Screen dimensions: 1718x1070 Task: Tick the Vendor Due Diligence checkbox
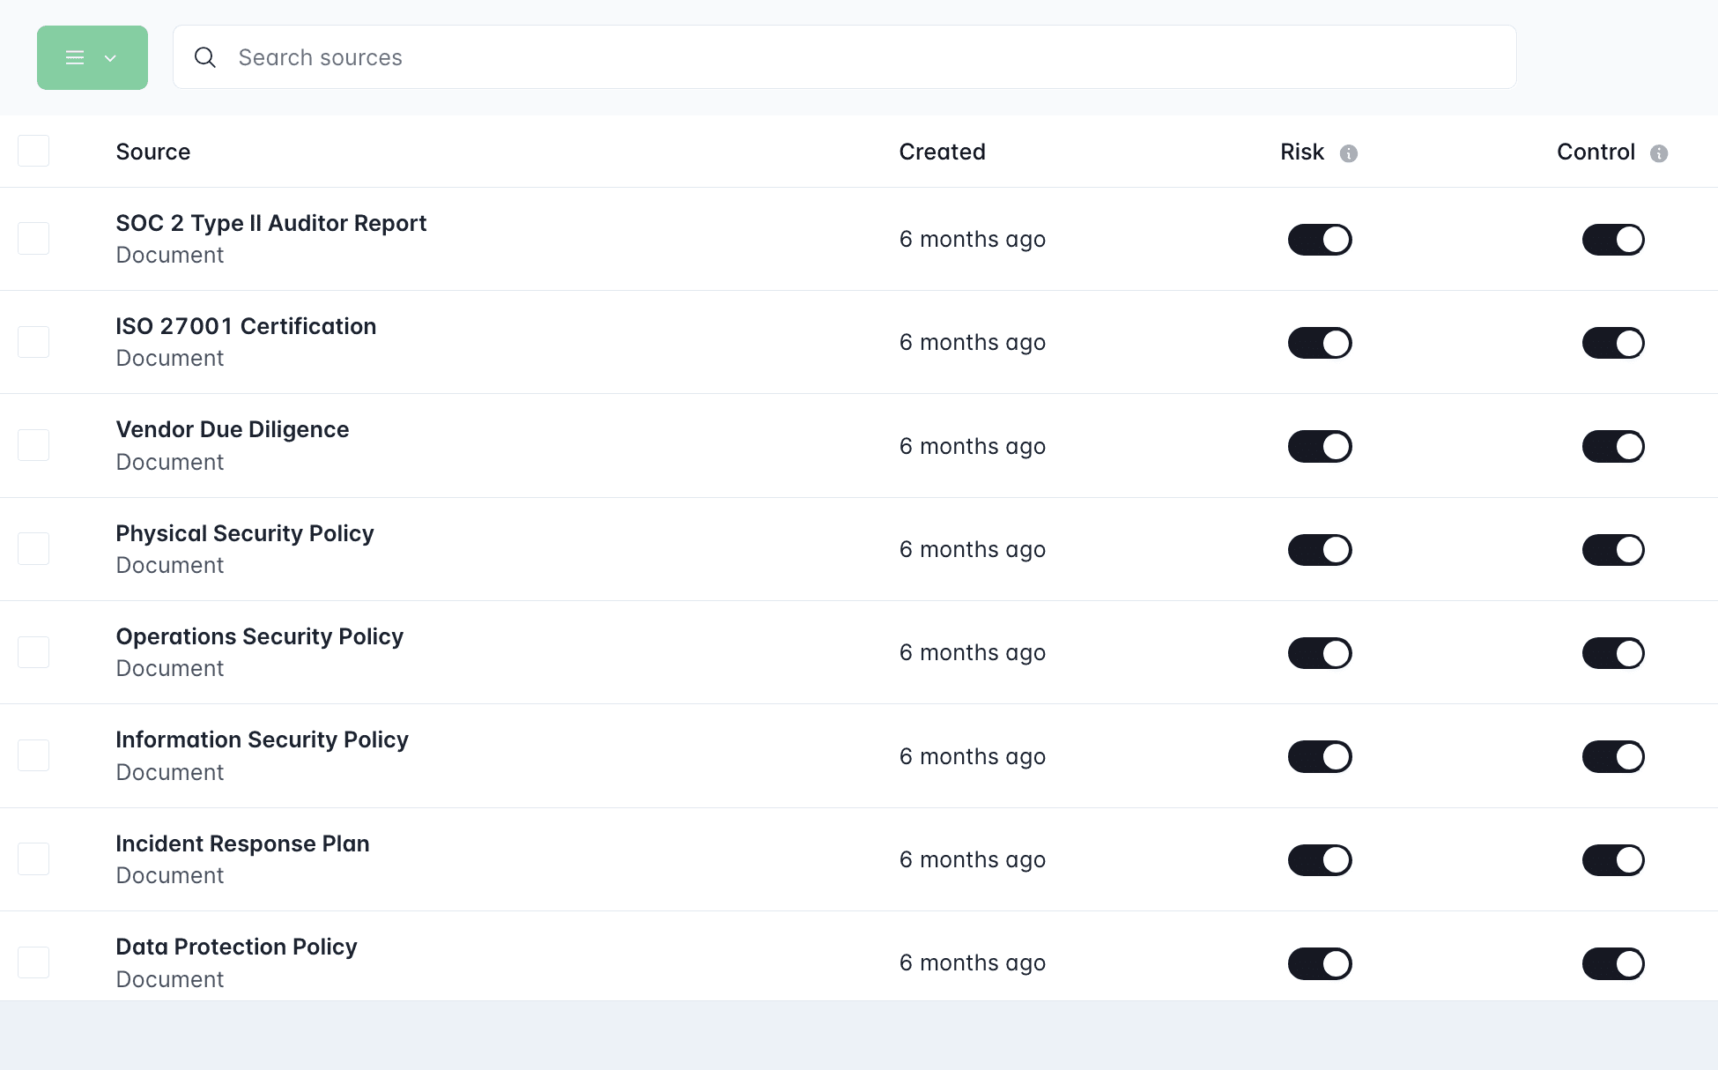tap(33, 445)
